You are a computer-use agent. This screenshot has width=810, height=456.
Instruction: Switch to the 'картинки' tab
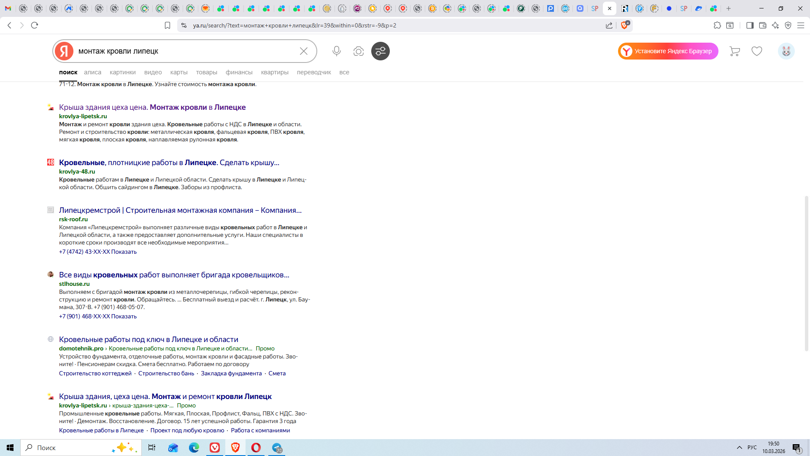[x=122, y=72]
